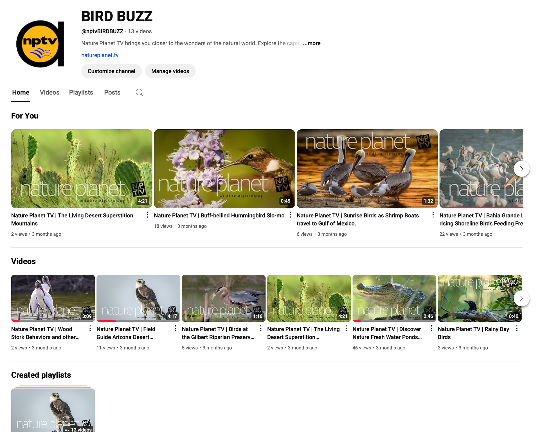Open Sunrise Birds as Shrimp Boats video title
The height and width of the screenshot is (432, 540).
[358, 219]
